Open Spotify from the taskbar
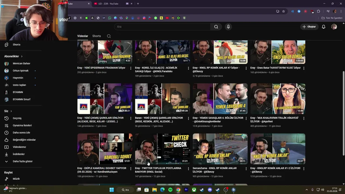Screen dimensions: 345x194 pos(170,190)
